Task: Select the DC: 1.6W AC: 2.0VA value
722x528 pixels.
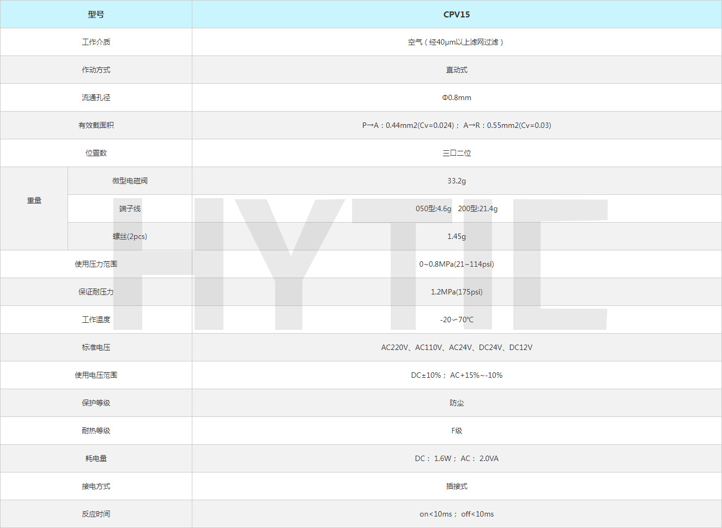Action: [457, 458]
